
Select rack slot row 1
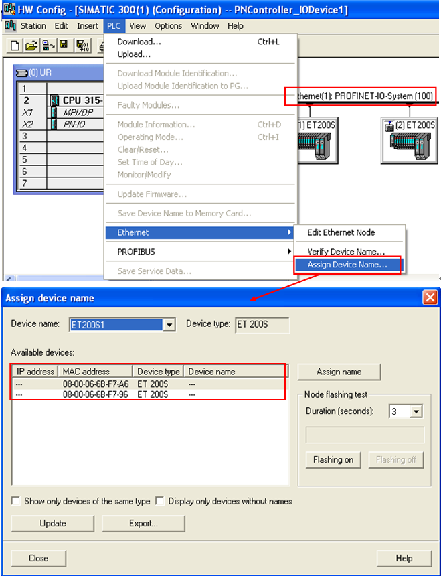[x=62, y=88]
